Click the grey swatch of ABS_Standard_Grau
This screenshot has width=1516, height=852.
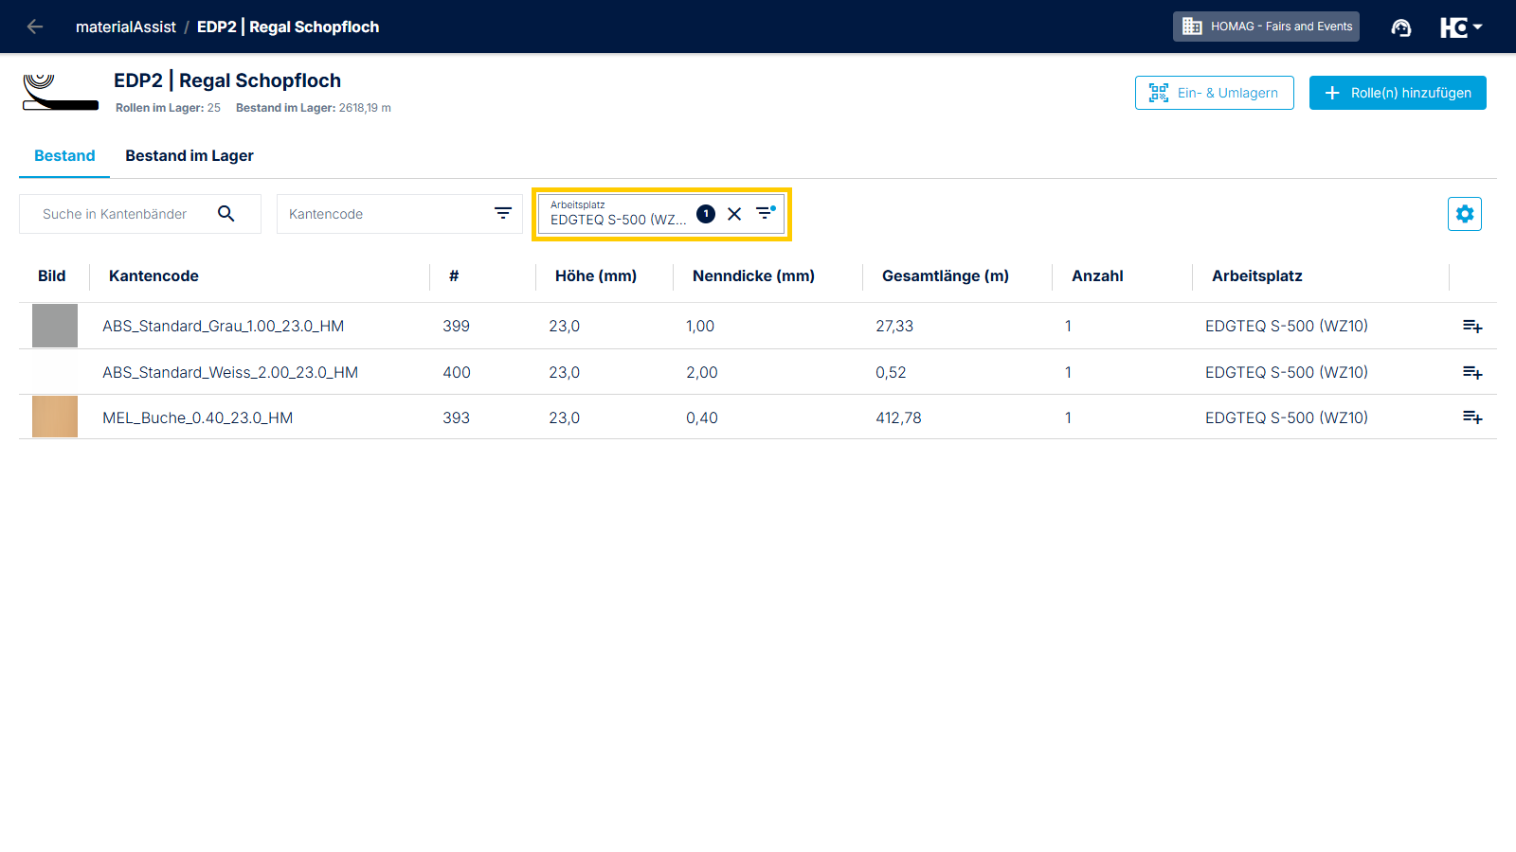click(55, 326)
